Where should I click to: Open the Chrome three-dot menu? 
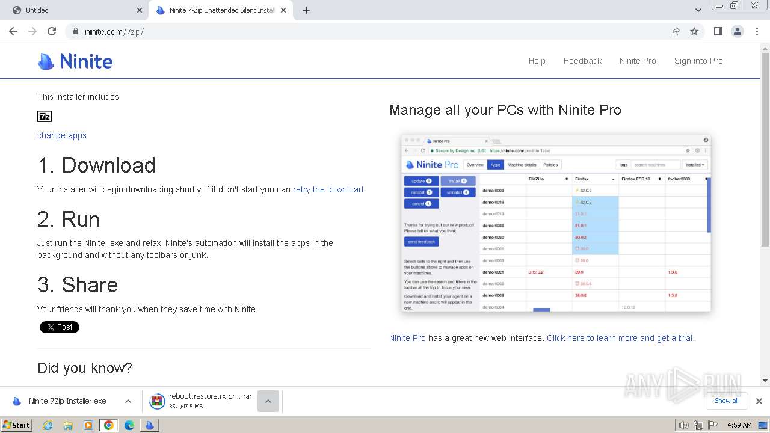coord(757,31)
